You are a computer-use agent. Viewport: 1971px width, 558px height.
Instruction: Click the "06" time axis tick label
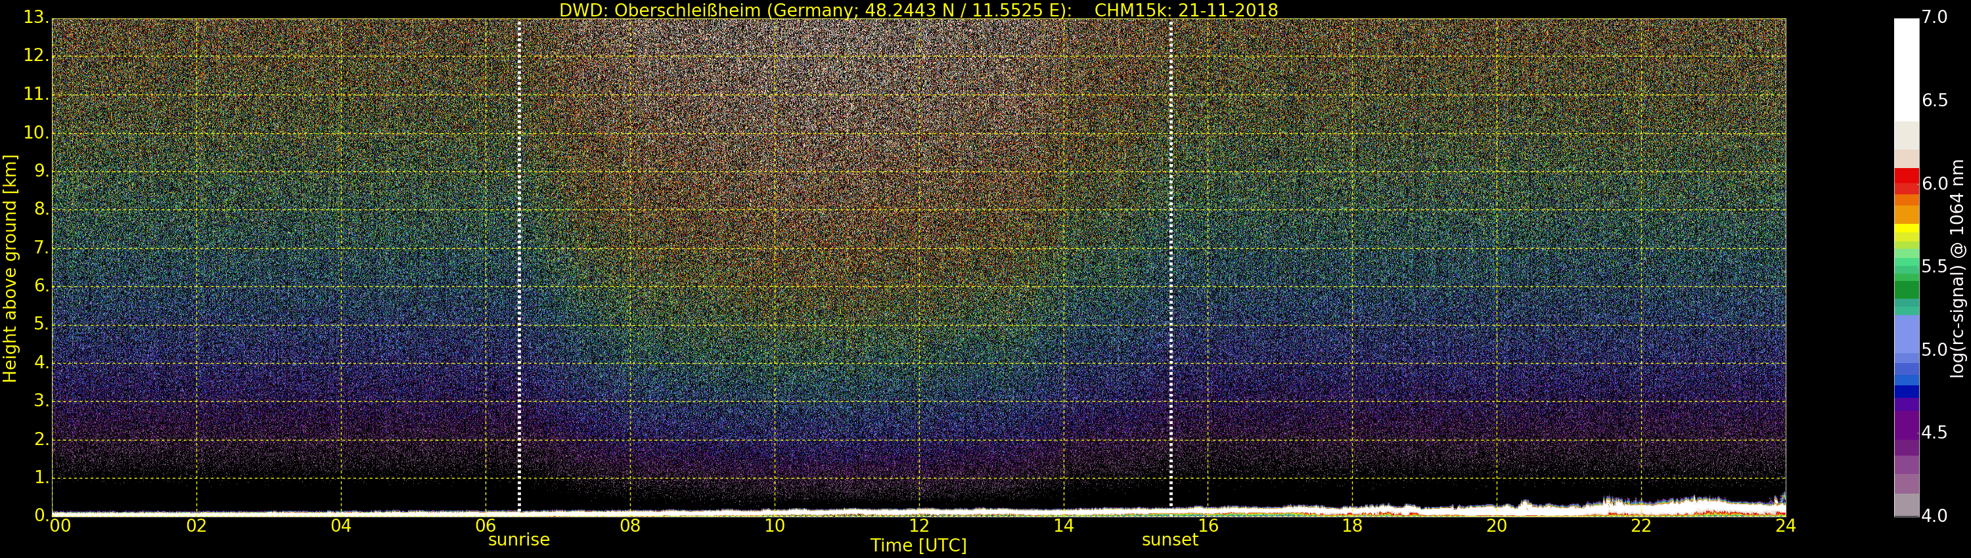tap(485, 525)
